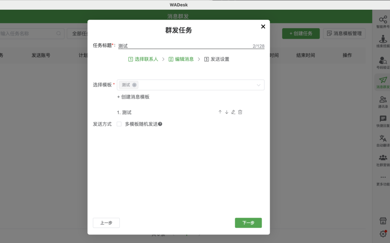Open 消息模板管理
This screenshot has width=390, height=243.
point(344,33)
